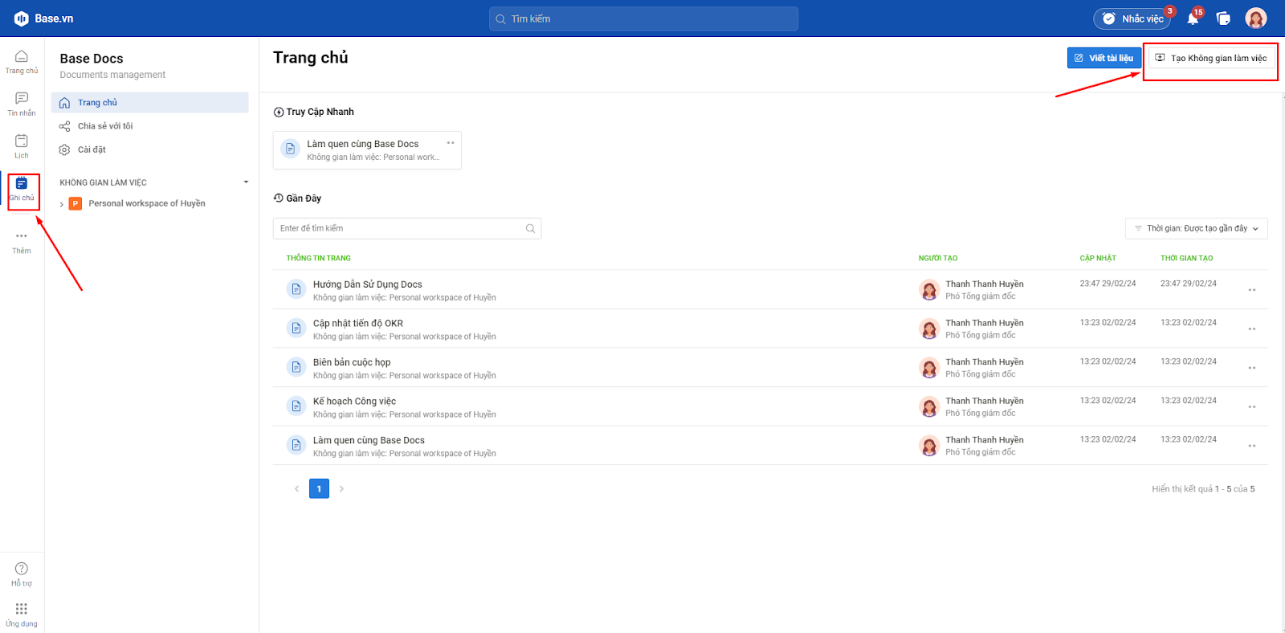Go to previous page arrow
Viewport: 1285px width, 633px height.
click(296, 488)
